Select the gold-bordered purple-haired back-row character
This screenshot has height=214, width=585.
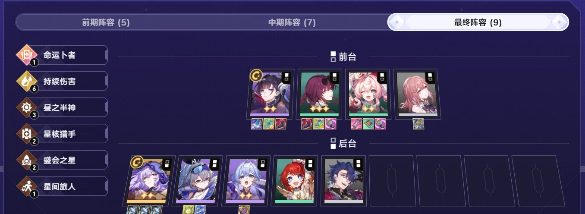click(150, 181)
